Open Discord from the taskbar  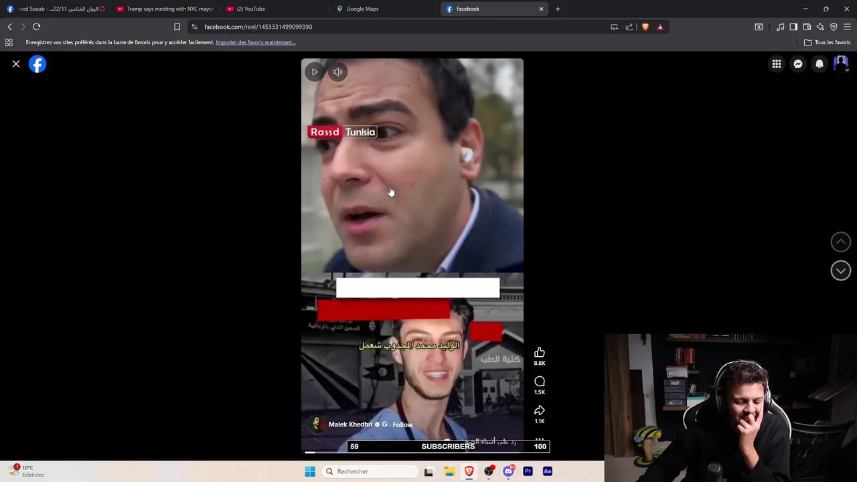coord(508,471)
